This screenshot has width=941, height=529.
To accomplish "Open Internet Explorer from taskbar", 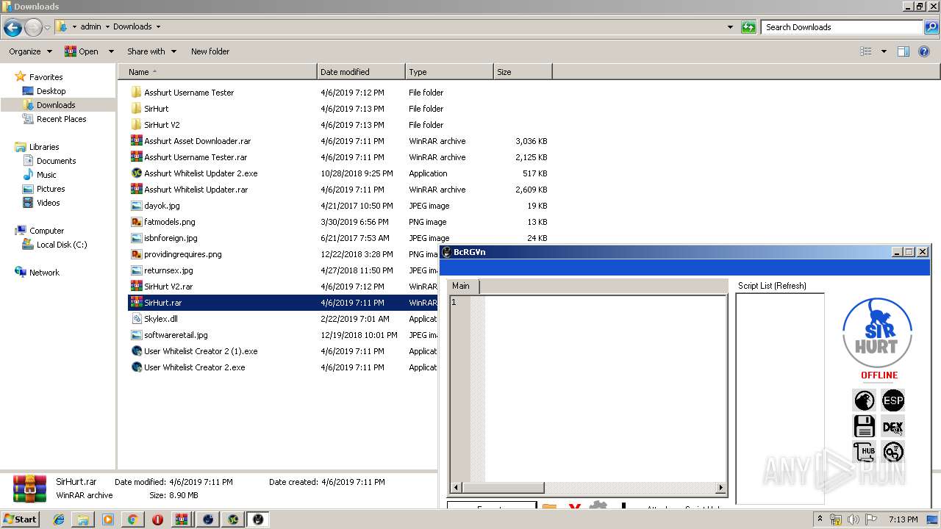I will point(59,519).
